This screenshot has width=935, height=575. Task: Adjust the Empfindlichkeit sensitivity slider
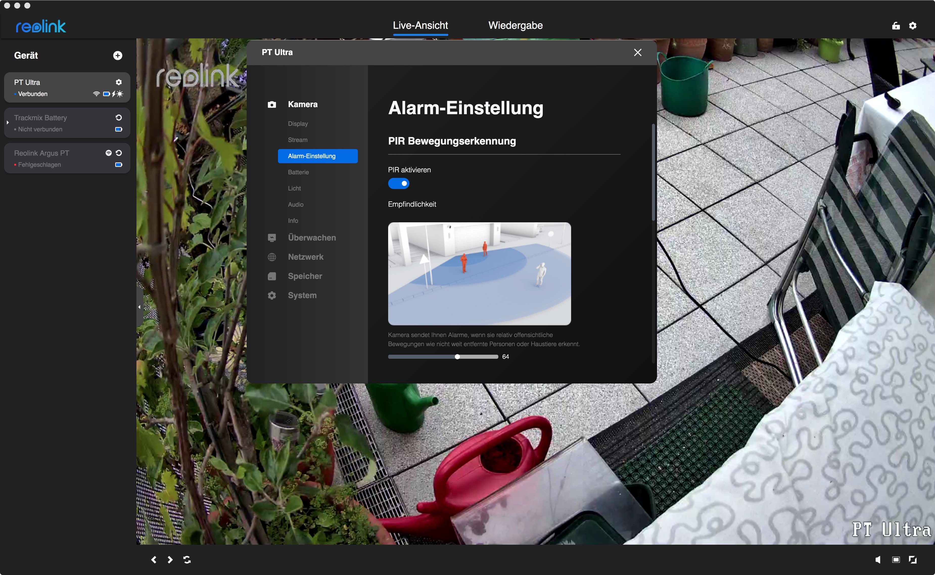(x=457, y=357)
